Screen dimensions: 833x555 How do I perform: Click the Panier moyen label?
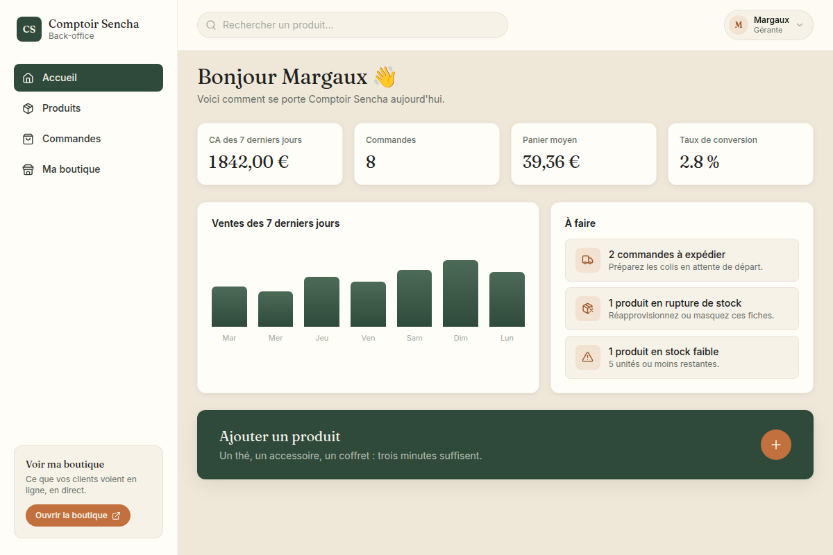[x=550, y=140]
